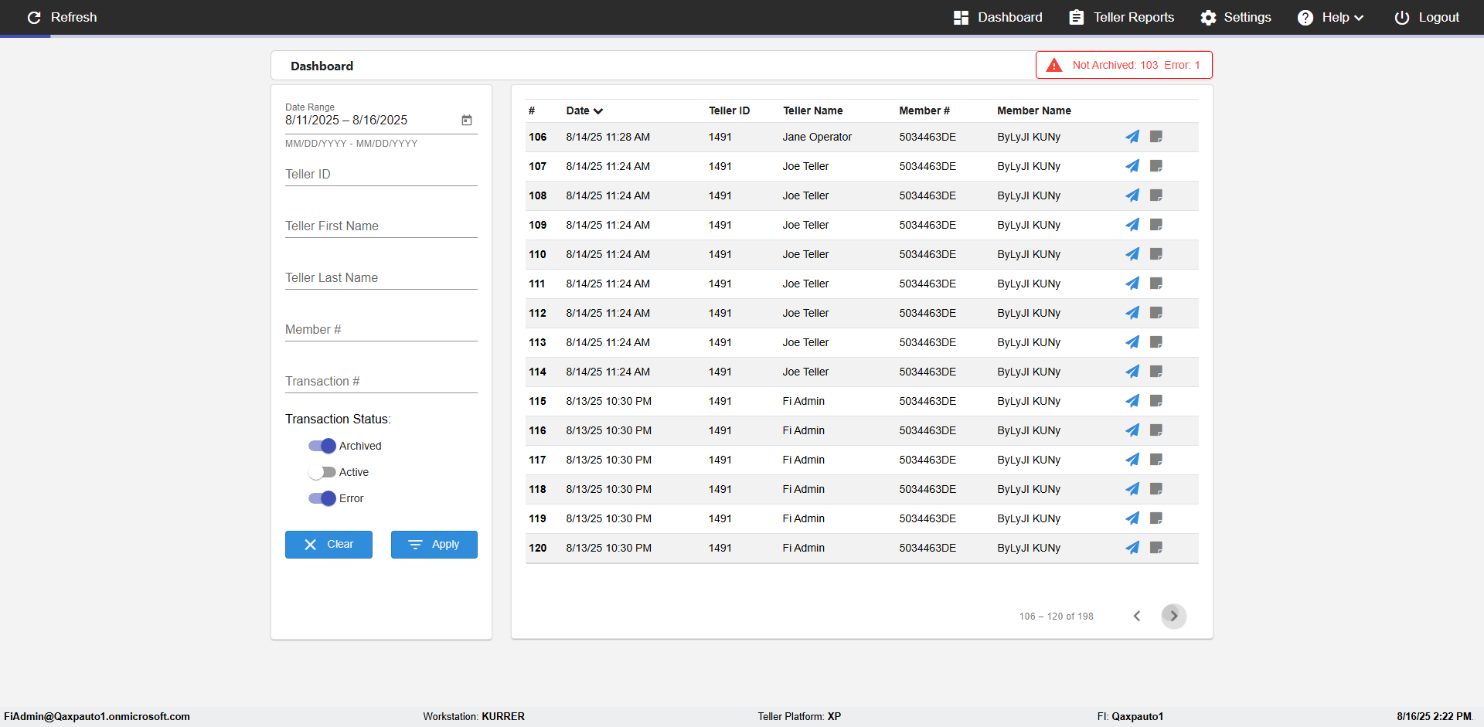
Task: Click the send icon for transaction 106
Action: (1132, 137)
